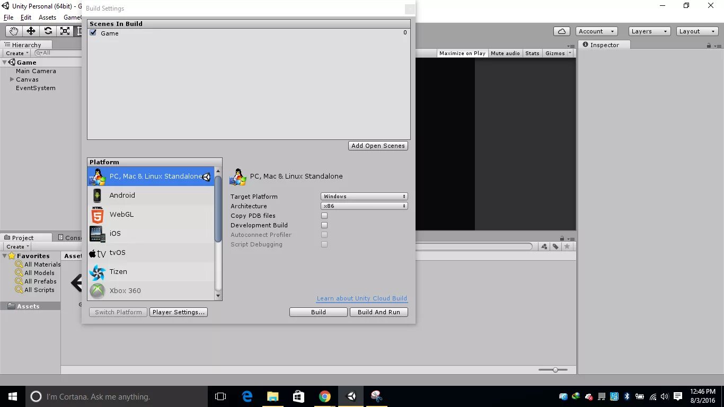Image resolution: width=724 pixels, height=407 pixels.
Task: Click the Inspector panel lock icon
Action: click(x=709, y=46)
